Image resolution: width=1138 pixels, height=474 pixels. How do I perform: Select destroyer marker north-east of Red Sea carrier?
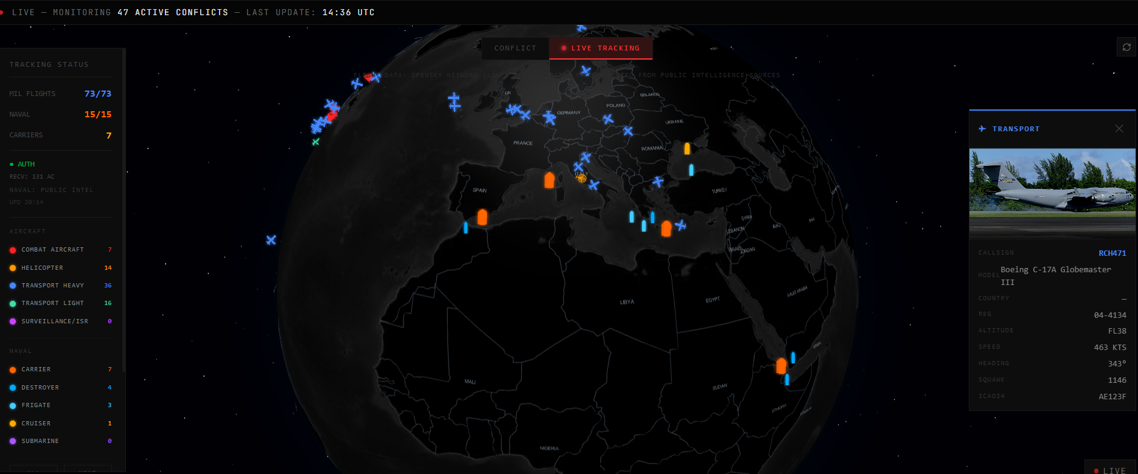(x=793, y=357)
